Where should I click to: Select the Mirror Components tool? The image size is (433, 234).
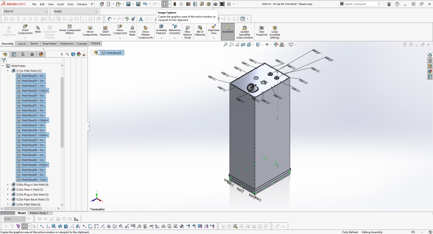click(x=90, y=31)
